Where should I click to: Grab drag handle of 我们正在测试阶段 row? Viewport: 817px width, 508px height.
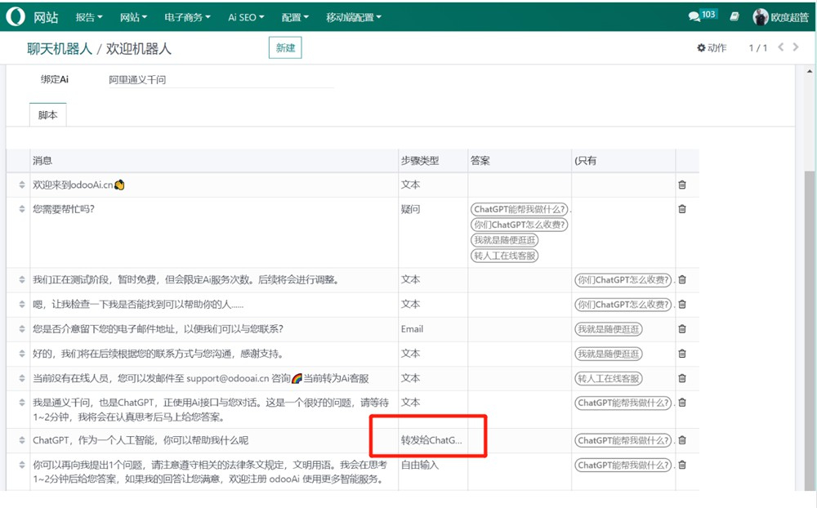[x=22, y=280]
